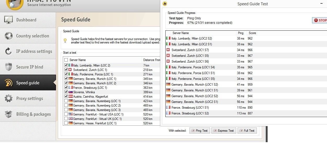
Task: Select Germany, Bavaria, Munich (LOC2 S1) result
Action: [x=246, y=102]
